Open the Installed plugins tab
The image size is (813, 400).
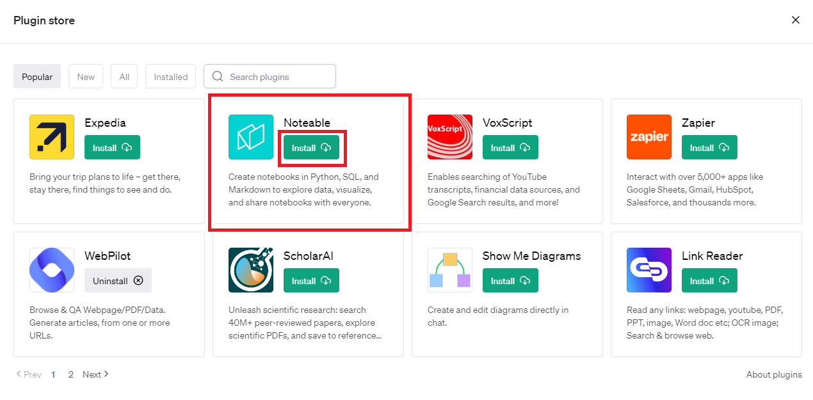click(171, 77)
